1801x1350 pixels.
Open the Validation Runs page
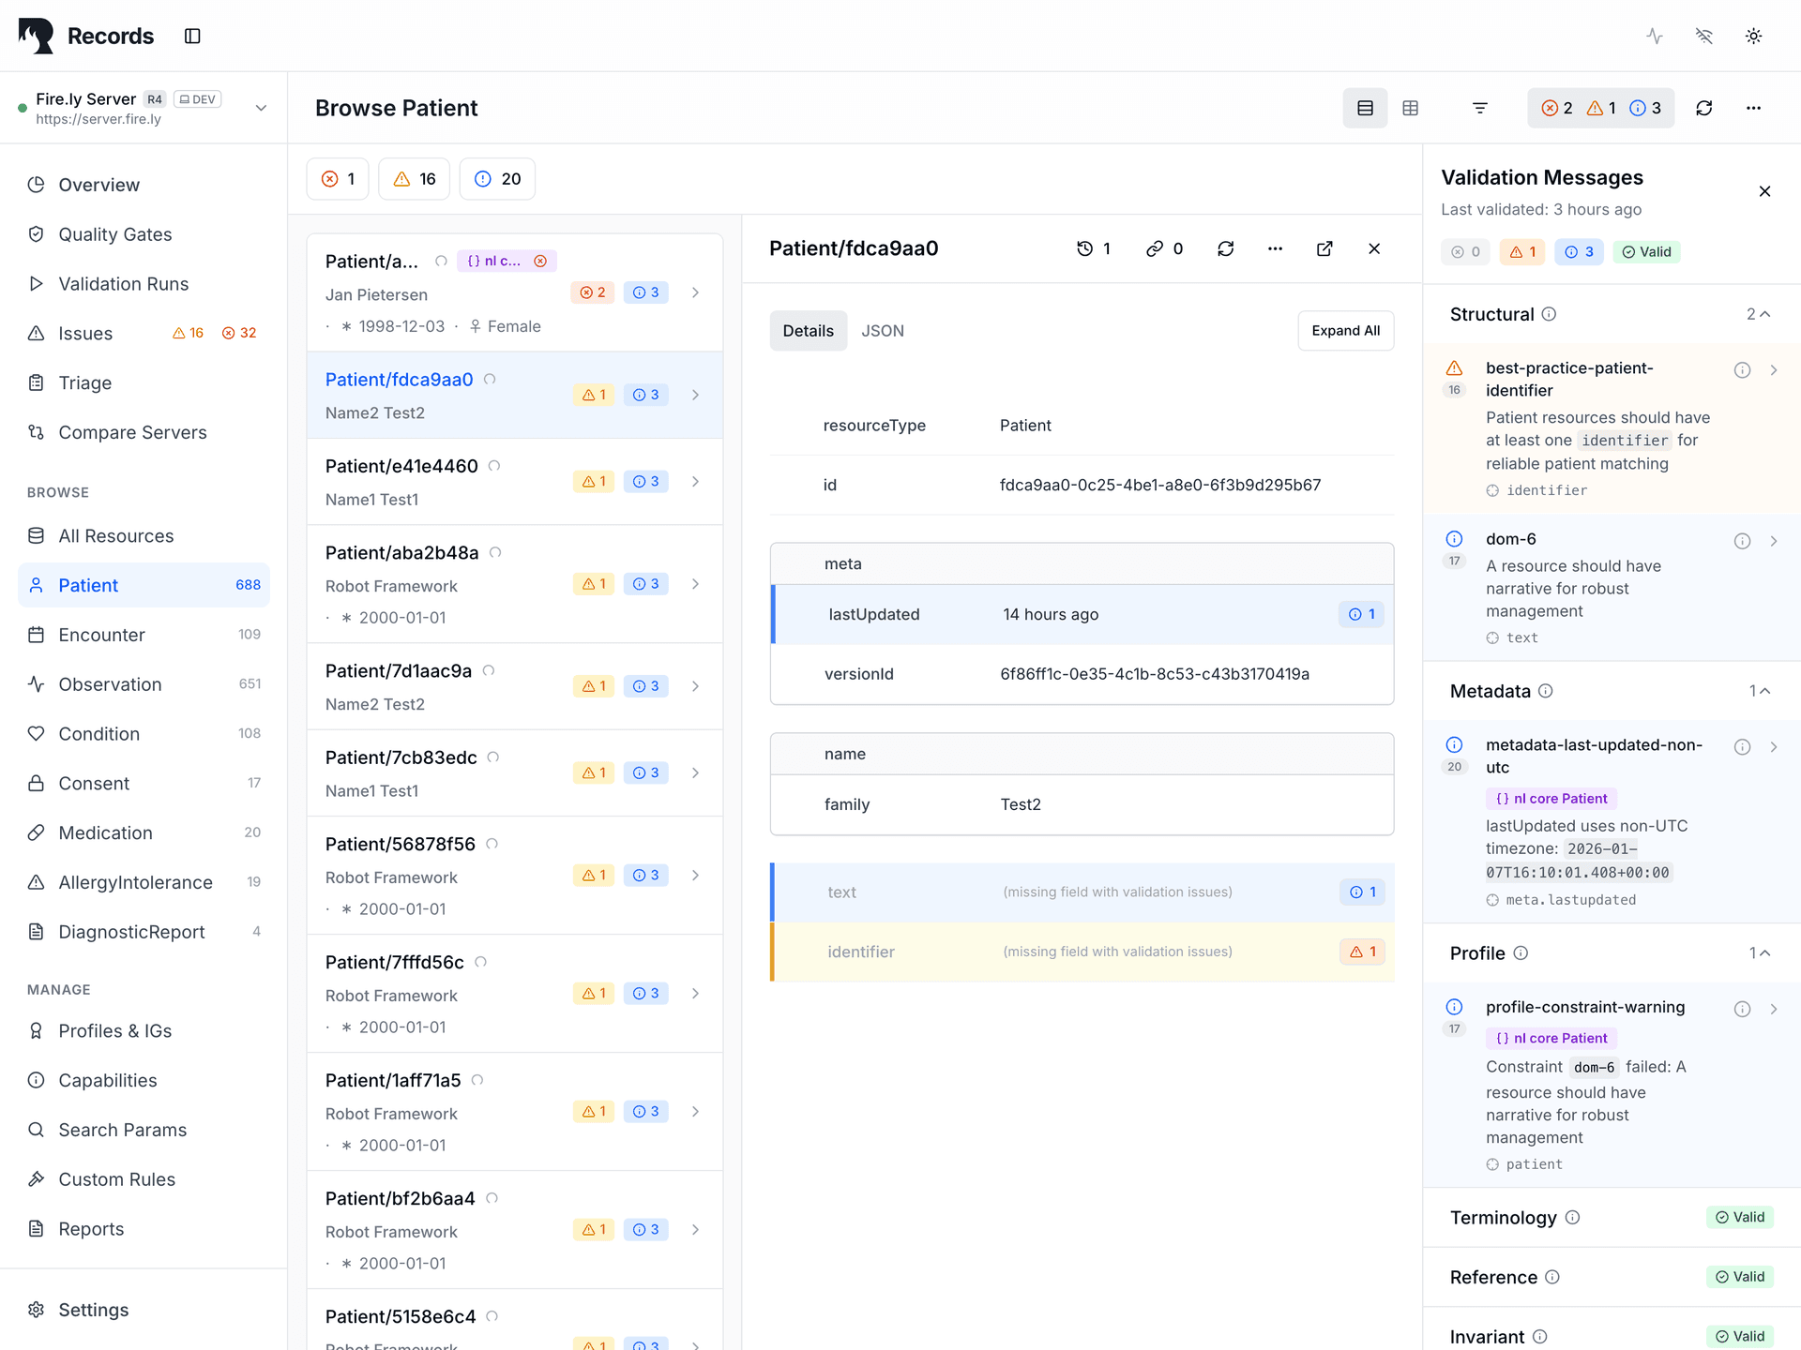click(x=123, y=284)
